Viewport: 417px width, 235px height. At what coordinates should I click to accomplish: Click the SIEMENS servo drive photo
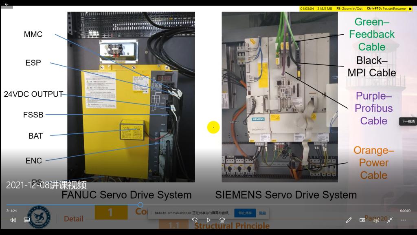(279, 97)
